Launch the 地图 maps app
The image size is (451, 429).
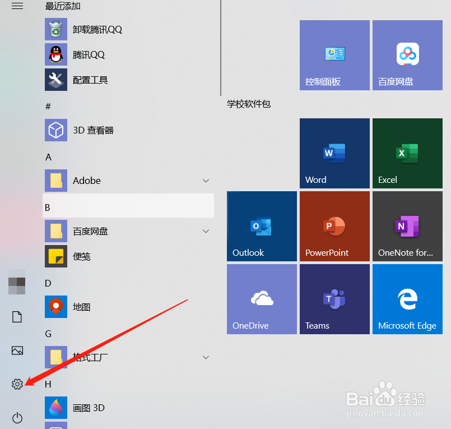(128, 307)
